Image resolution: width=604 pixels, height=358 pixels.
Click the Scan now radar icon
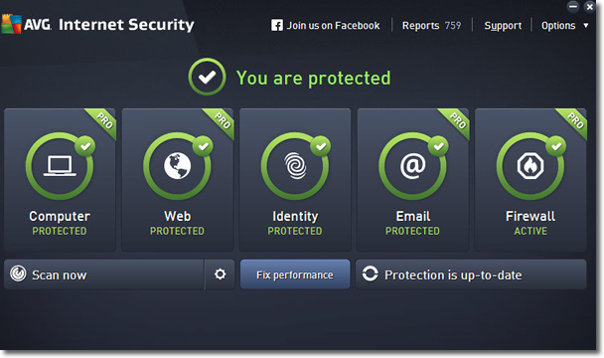18,273
